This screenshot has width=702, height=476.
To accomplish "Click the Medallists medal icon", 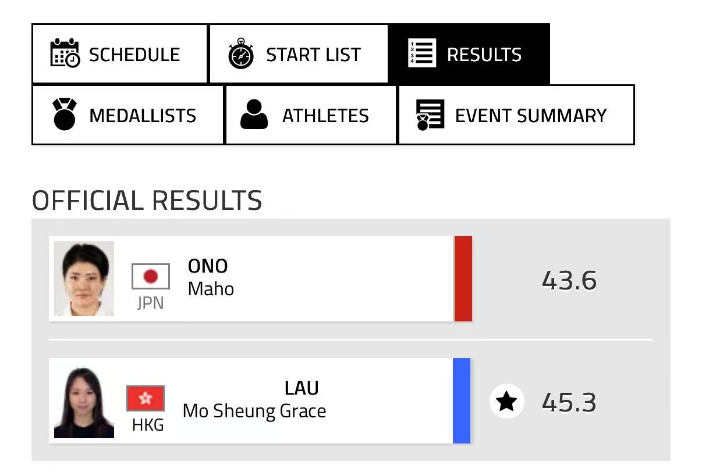I will click(65, 114).
